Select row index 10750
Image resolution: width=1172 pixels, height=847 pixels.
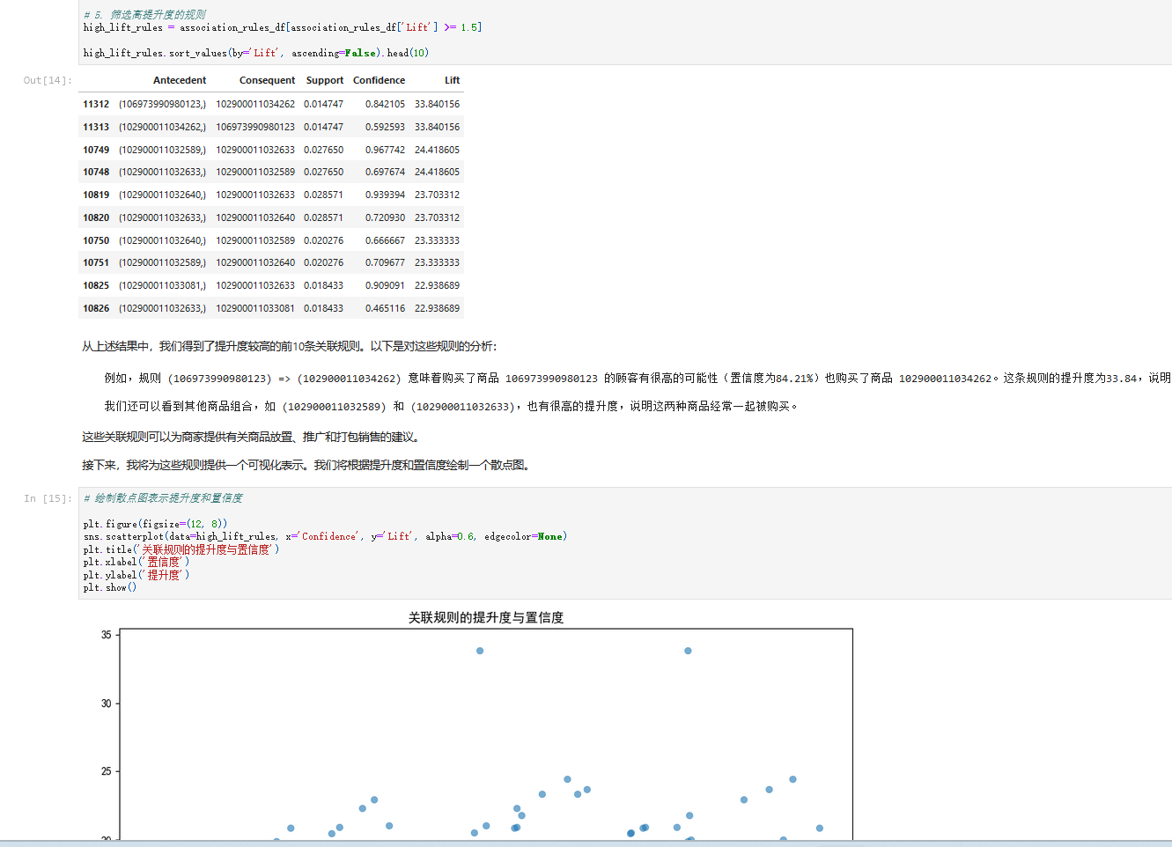coord(96,240)
